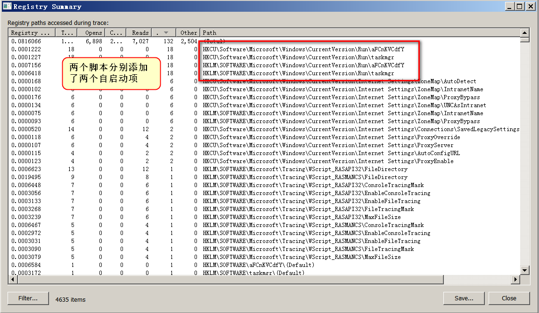Save the registry summary

click(464, 298)
